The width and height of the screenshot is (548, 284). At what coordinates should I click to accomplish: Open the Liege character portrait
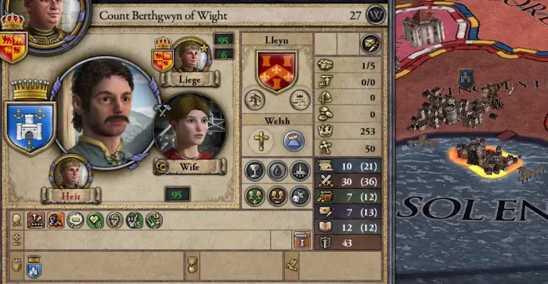click(192, 56)
